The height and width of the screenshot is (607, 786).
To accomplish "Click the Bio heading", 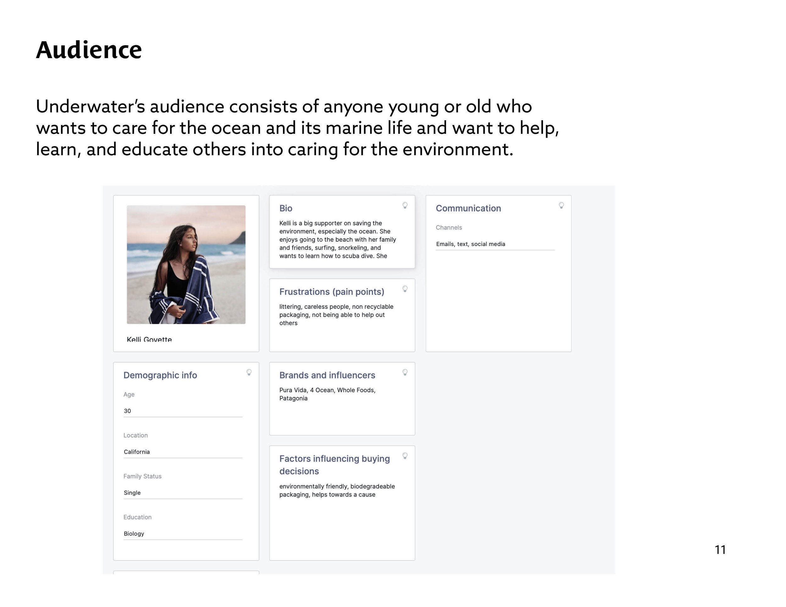I will [286, 208].
